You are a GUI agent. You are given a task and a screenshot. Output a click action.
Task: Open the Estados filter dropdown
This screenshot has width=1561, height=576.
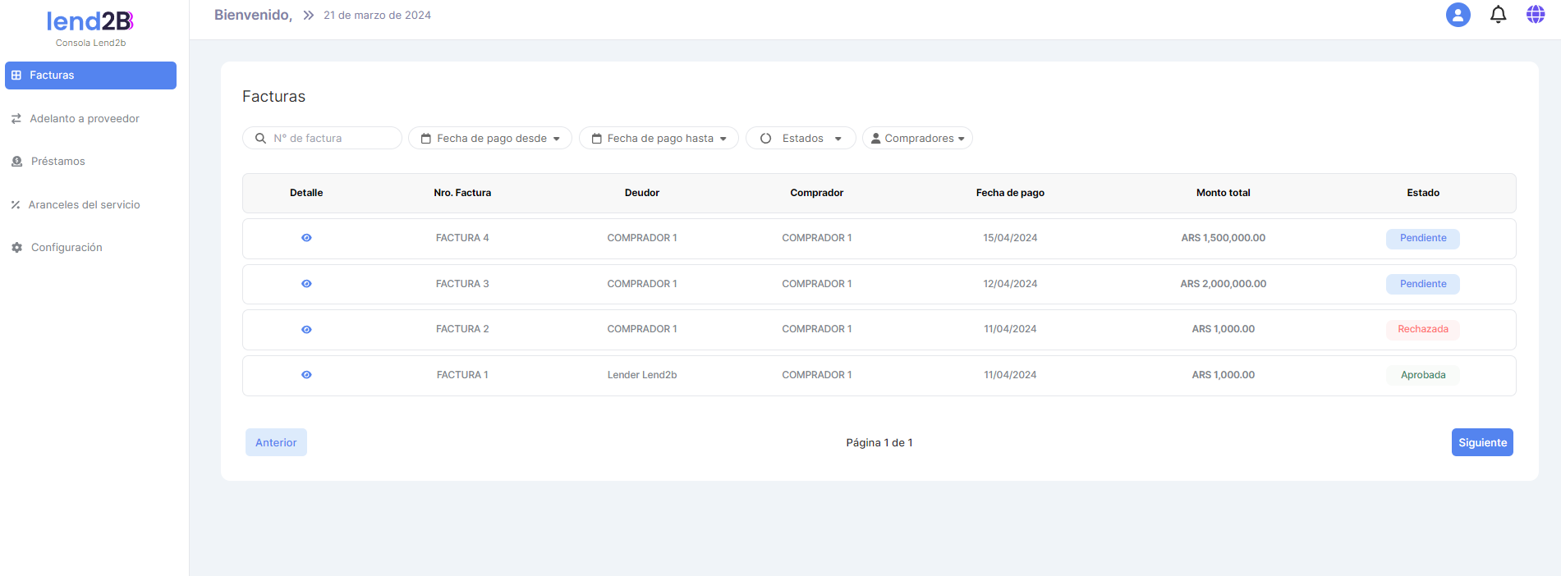[x=801, y=139]
